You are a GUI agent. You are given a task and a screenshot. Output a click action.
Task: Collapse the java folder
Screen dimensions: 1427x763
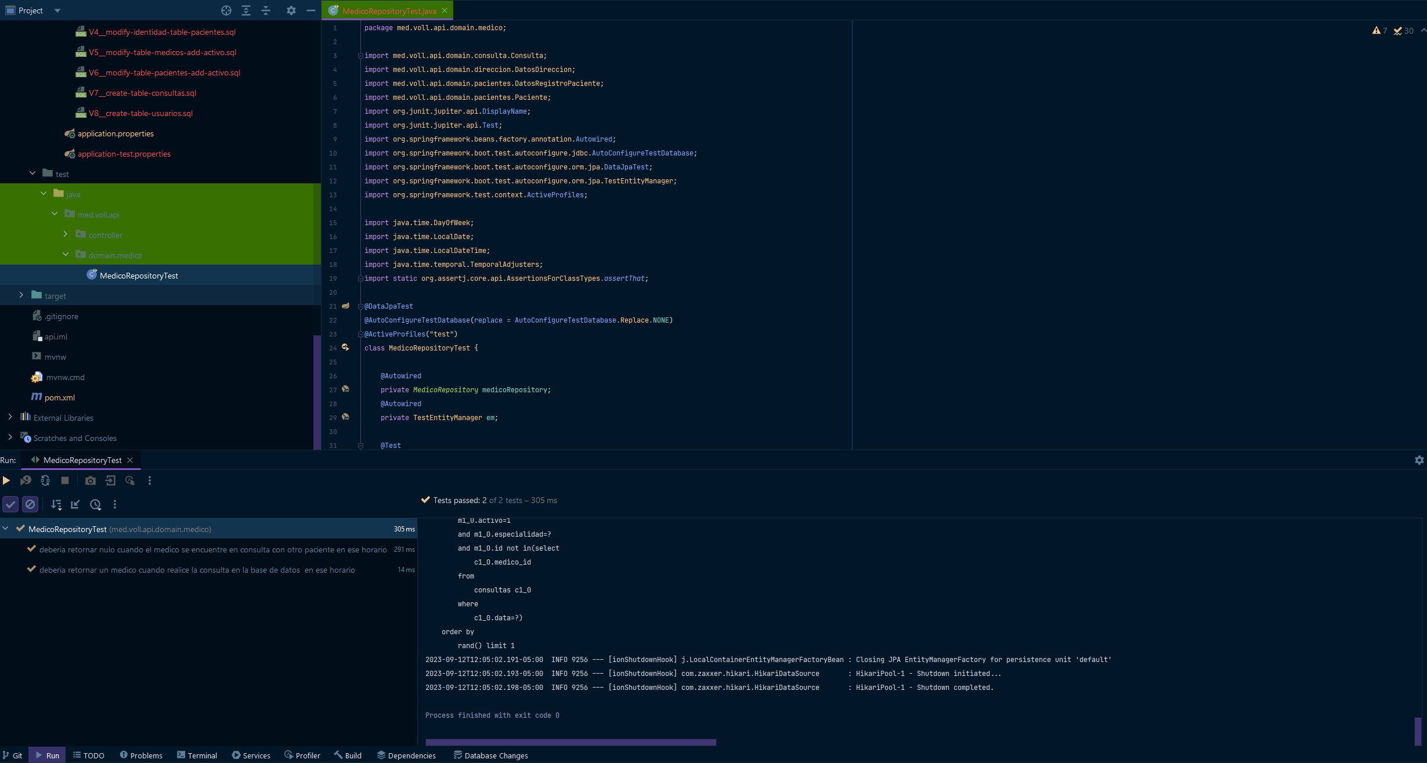[x=44, y=194]
